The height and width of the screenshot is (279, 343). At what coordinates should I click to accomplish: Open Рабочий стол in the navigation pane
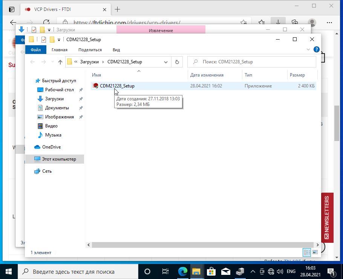pyautogui.click(x=59, y=90)
